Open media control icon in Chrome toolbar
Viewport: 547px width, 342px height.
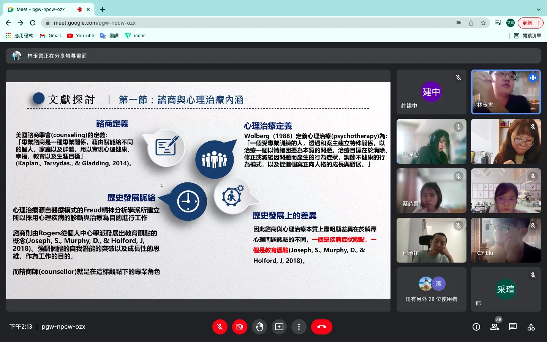tap(498, 23)
